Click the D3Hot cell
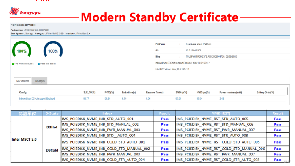Viewport: 295px width, 166px height. [52, 127]
